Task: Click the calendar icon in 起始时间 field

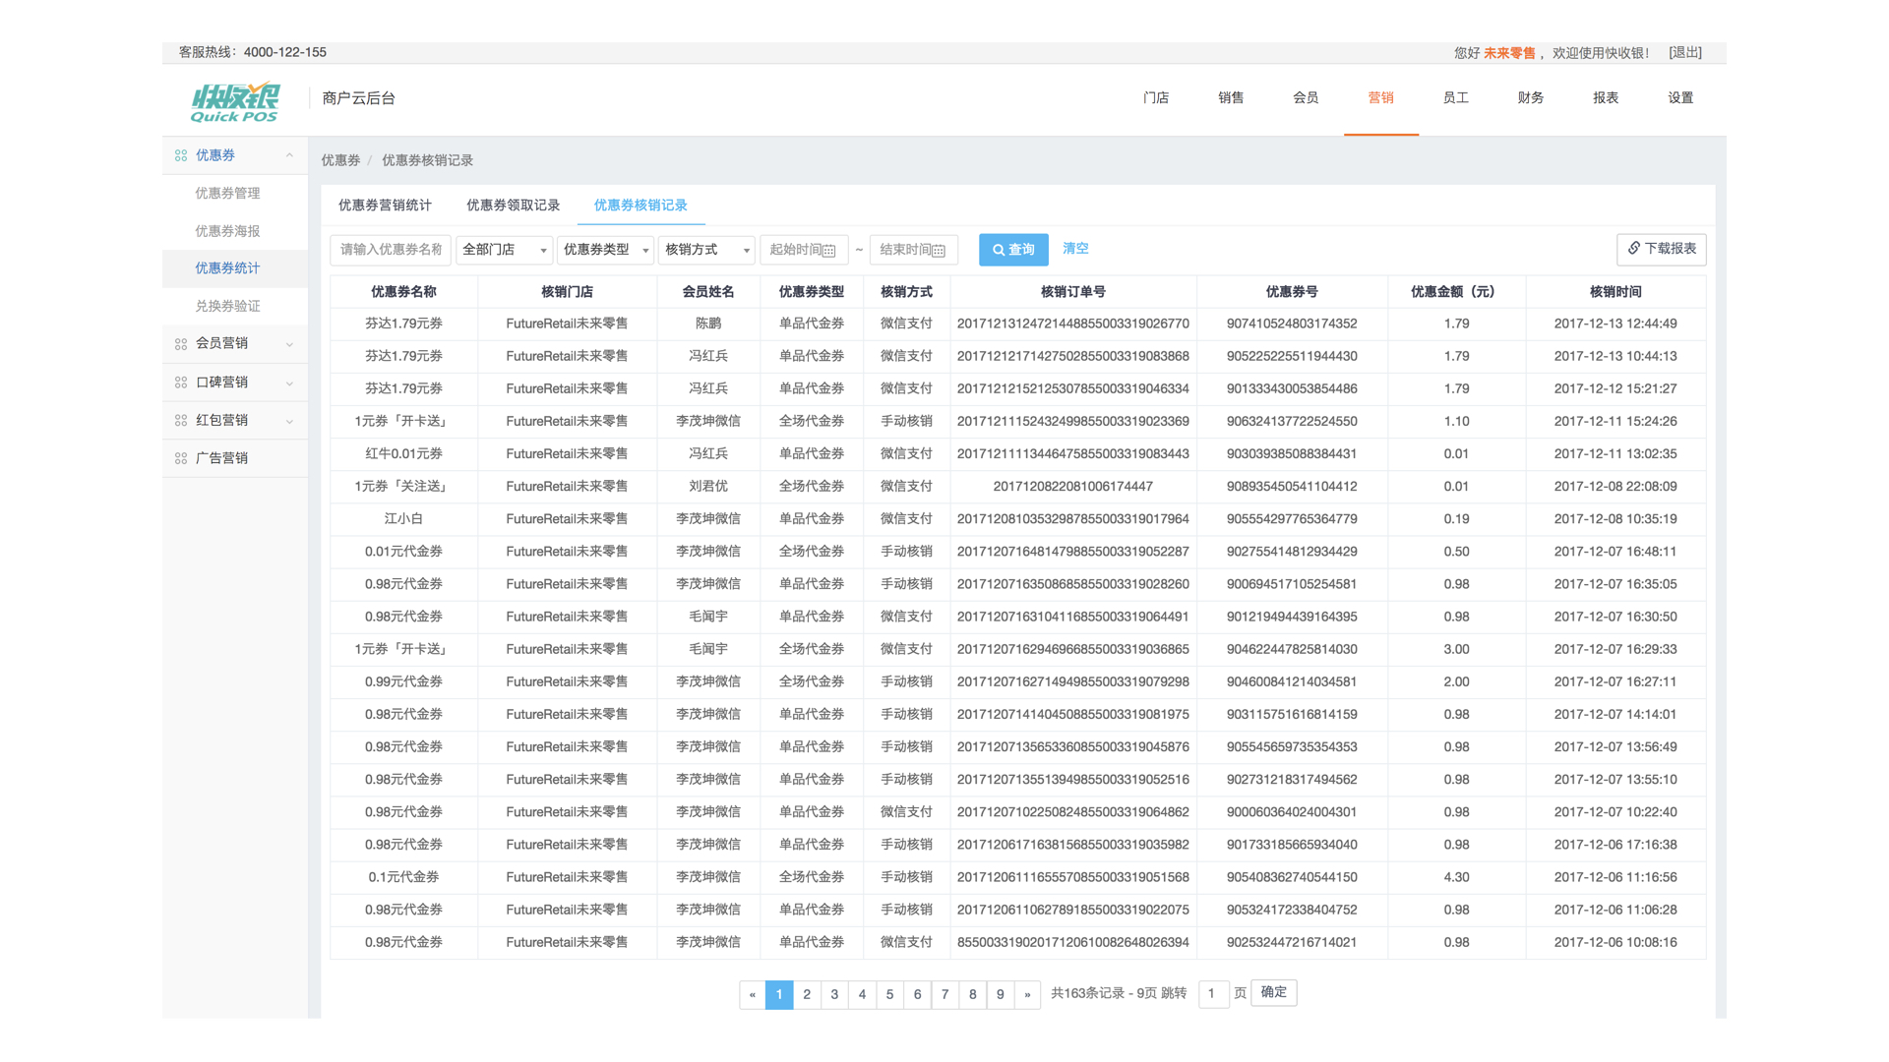Action: coord(829,251)
